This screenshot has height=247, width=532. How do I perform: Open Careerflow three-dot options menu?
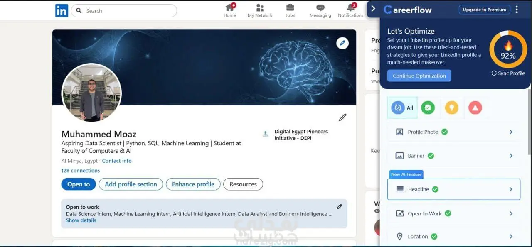point(517,10)
